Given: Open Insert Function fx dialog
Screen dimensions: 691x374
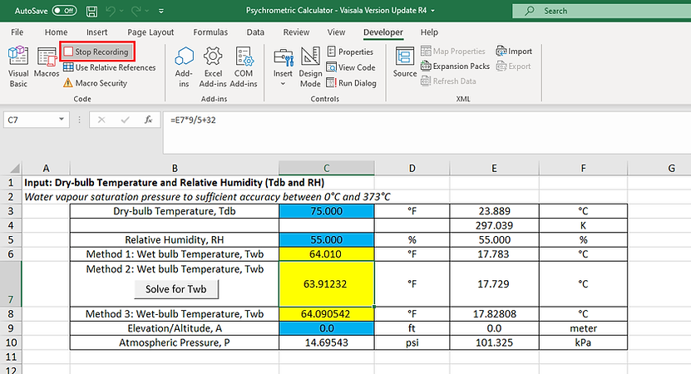Looking at the screenshot, I should tap(149, 120).
